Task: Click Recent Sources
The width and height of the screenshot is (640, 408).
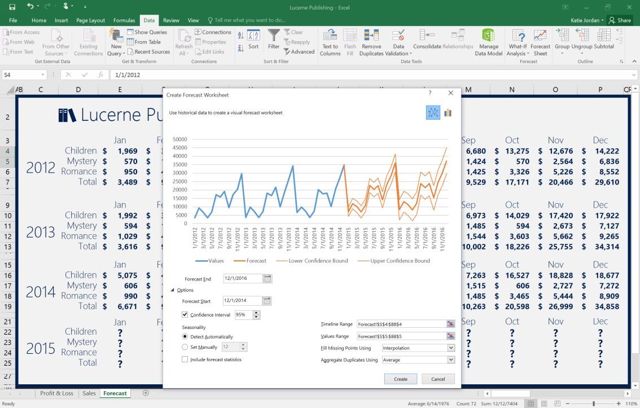Action: point(148,52)
